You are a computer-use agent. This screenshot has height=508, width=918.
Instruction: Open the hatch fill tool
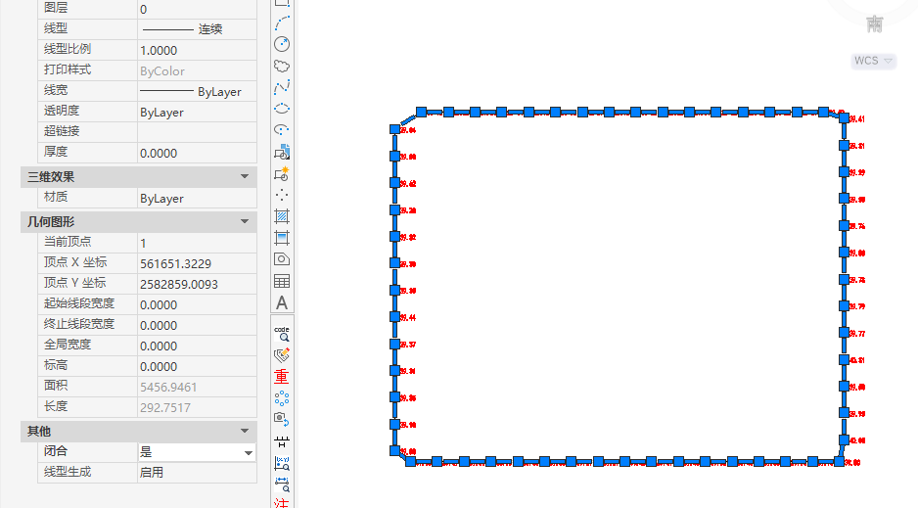click(282, 215)
